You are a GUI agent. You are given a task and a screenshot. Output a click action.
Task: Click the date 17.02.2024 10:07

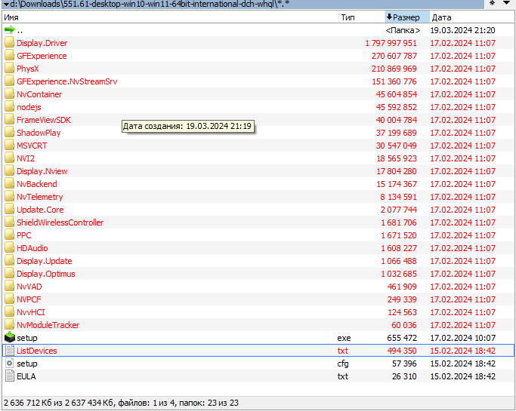(462, 338)
